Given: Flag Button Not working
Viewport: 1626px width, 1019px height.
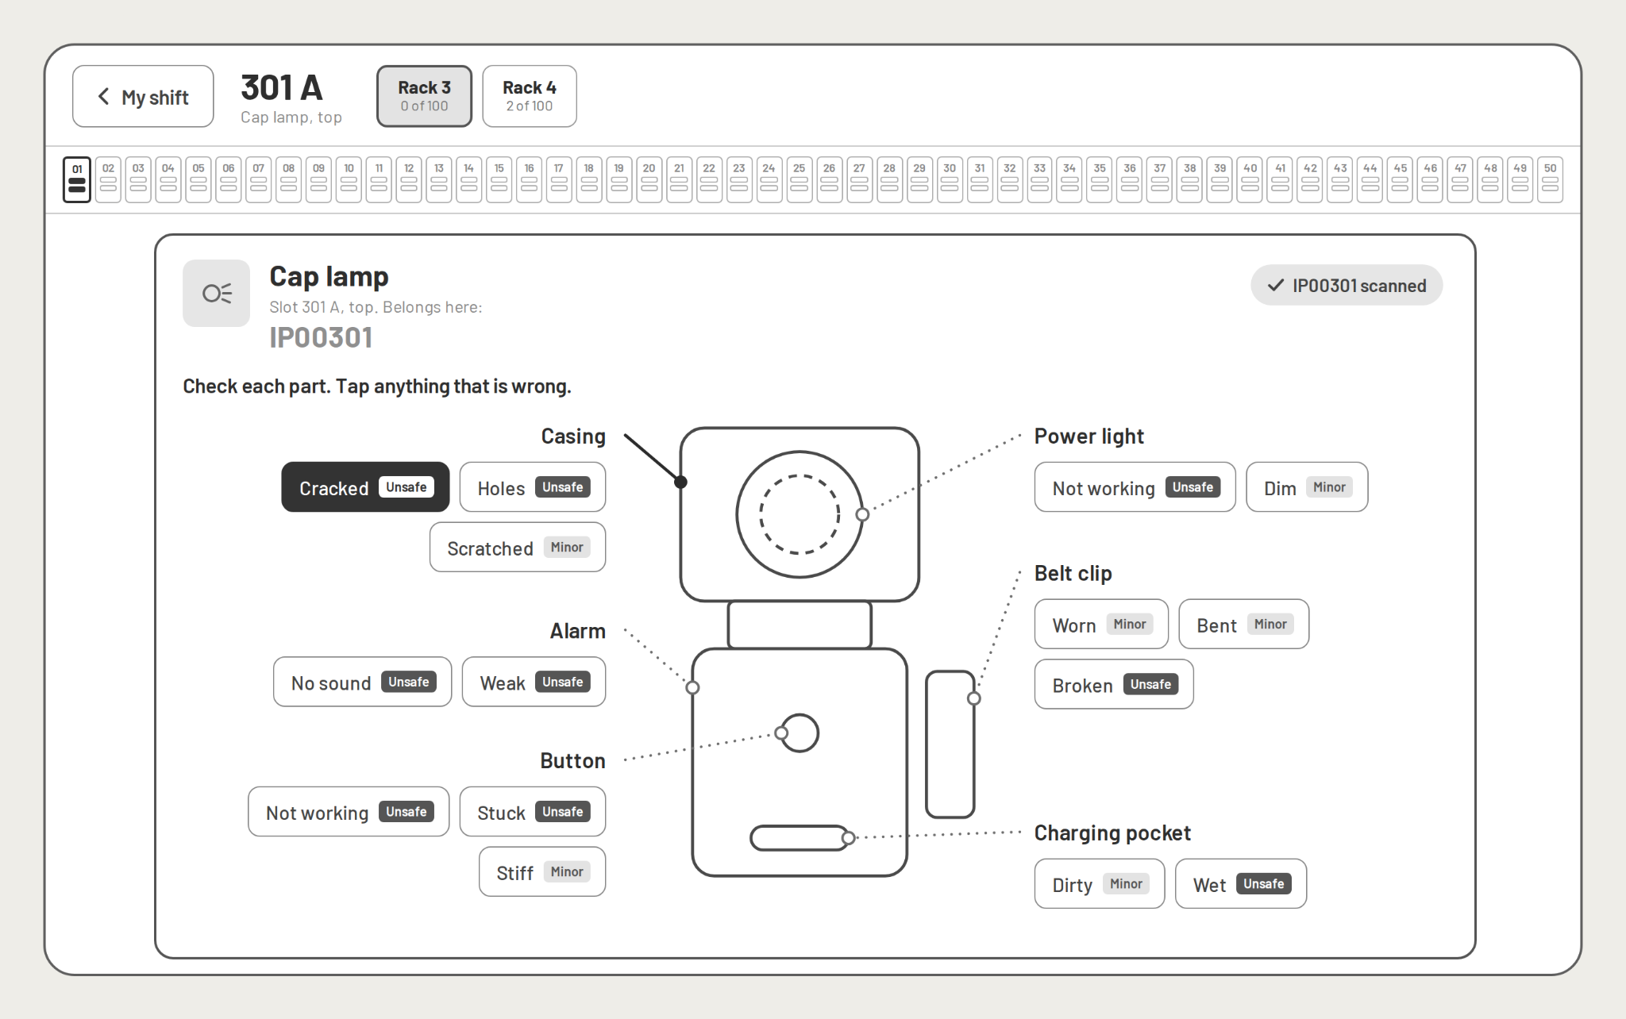Looking at the screenshot, I should 349,811.
